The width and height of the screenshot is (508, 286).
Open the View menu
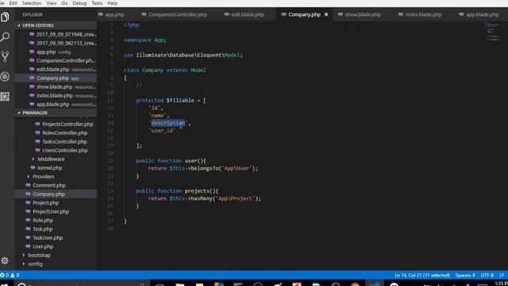pyautogui.click(x=51, y=3)
